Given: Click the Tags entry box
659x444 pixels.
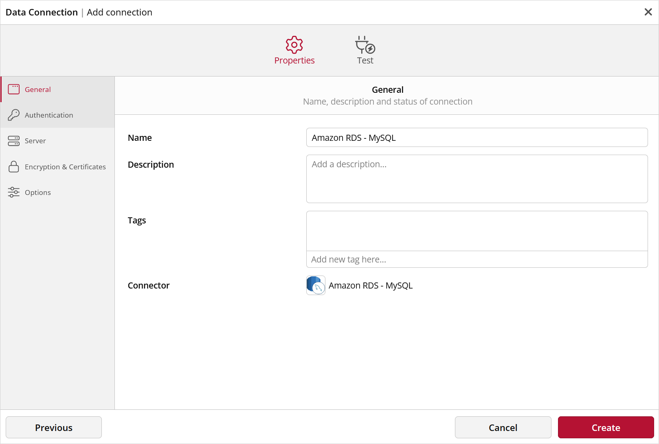Looking at the screenshot, I should coord(477,230).
